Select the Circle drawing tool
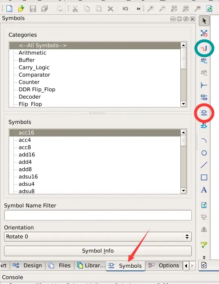 point(204,153)
